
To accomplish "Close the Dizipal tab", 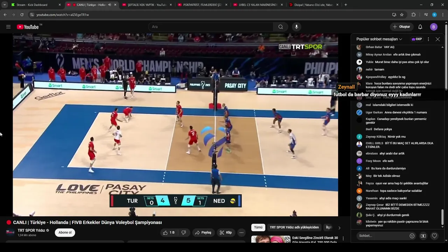I will coord(337,5).
